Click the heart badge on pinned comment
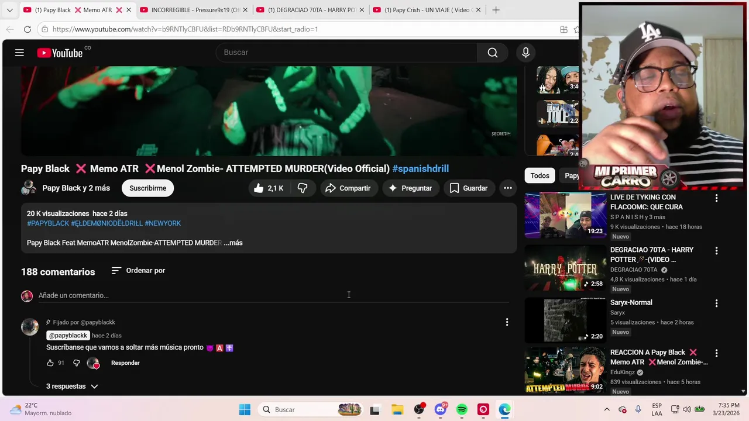This screenshot has height=421, width=749. [x=94, y=363]
